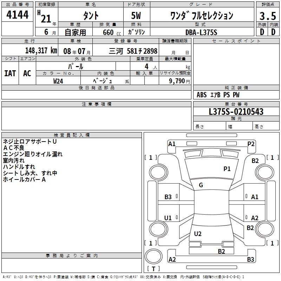
Task: Click the lot number "4144"
Action: pyautogui.click(x=17, y=15)
